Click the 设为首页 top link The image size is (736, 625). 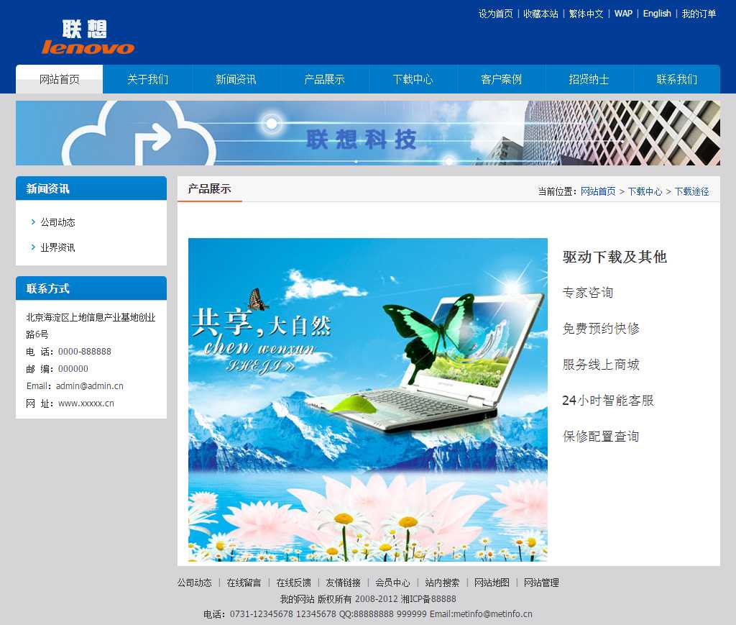point(495,14)
